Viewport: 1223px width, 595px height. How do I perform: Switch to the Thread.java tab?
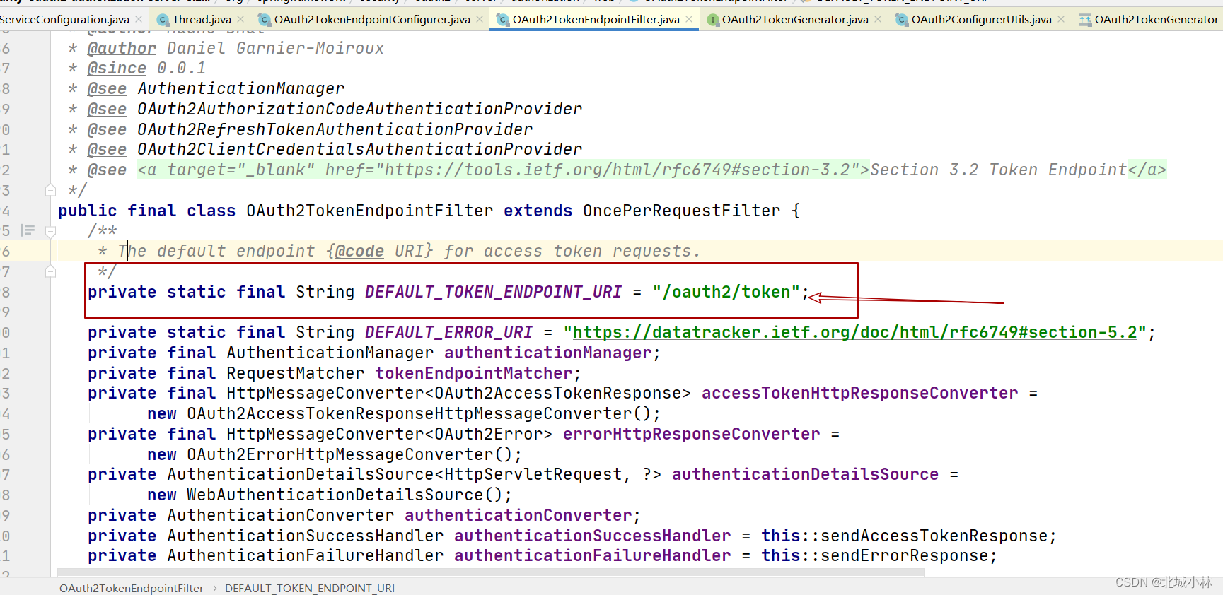[201, 20]
